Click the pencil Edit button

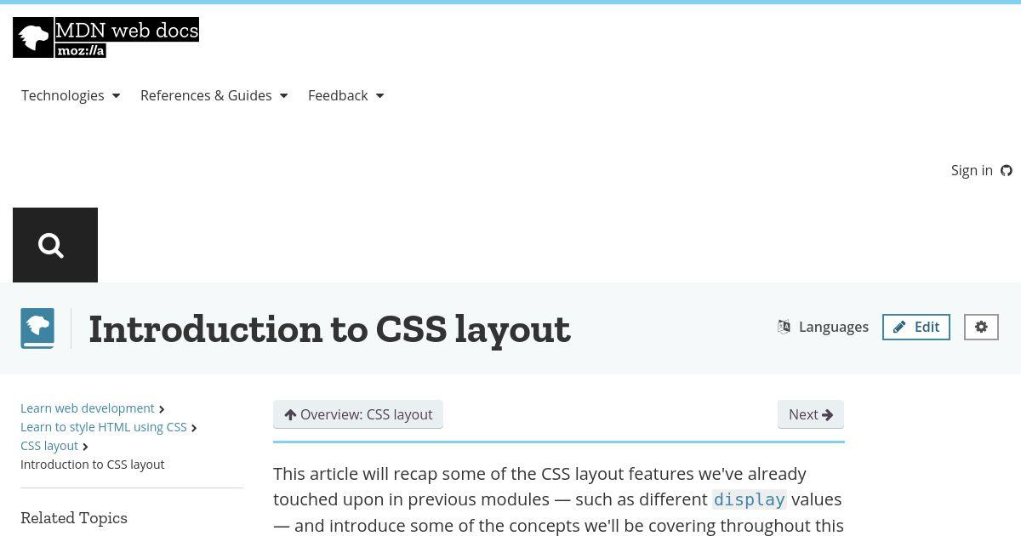point(916,327)
